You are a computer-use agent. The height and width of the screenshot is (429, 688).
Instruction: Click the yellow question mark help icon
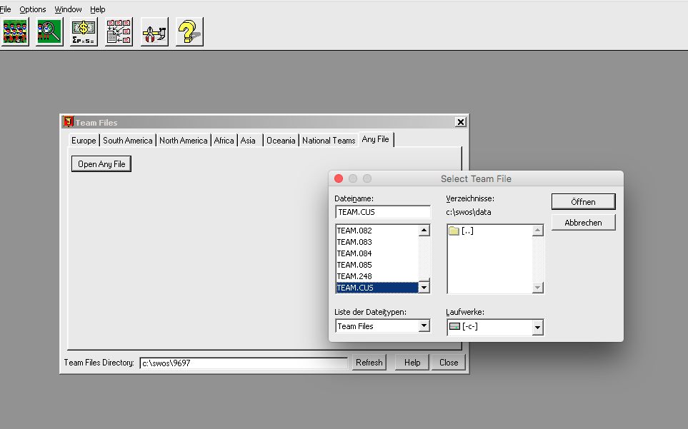pyautogui.click(x=189, y=32)
